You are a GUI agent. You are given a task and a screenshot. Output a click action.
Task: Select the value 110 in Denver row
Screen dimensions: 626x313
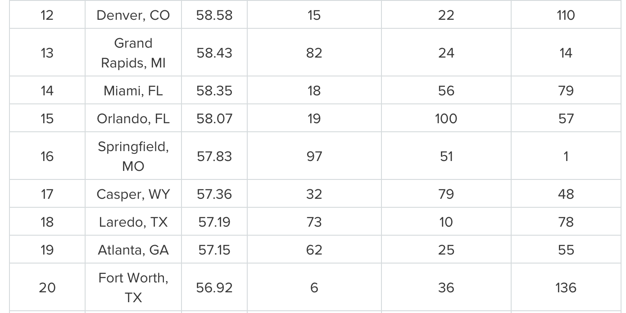point(566,15)
